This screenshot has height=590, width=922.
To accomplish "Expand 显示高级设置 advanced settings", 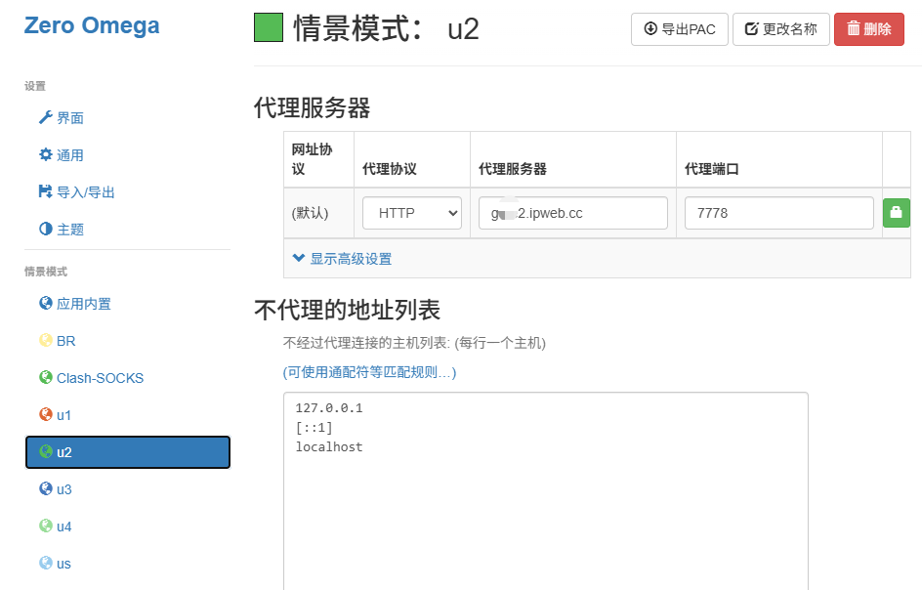I will point(342,259).
